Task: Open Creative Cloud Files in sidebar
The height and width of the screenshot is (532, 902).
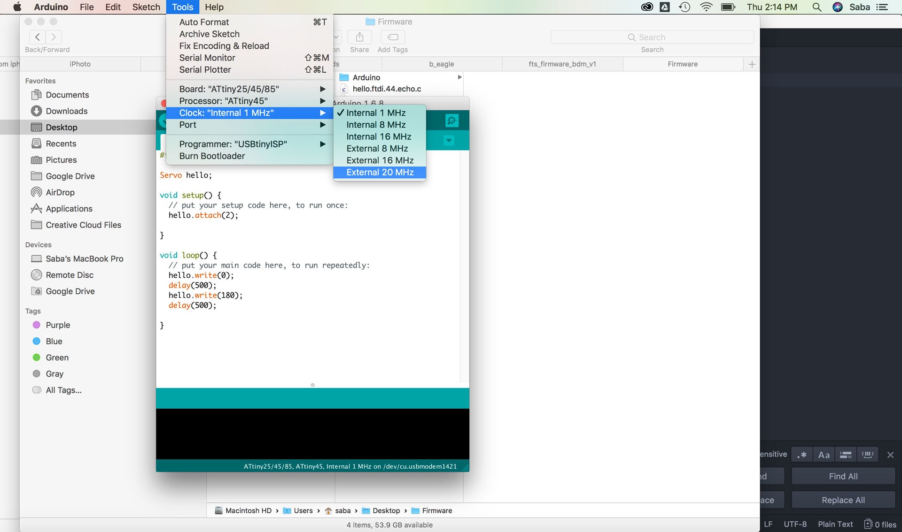Action: coord(83,225)
